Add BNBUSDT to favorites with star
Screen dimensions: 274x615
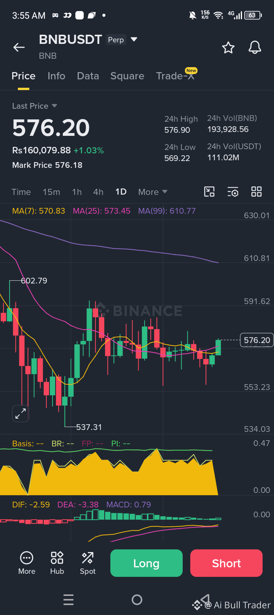[228, 48]
